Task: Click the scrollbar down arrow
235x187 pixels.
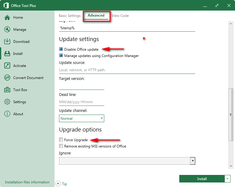Action: click(231, 166)
